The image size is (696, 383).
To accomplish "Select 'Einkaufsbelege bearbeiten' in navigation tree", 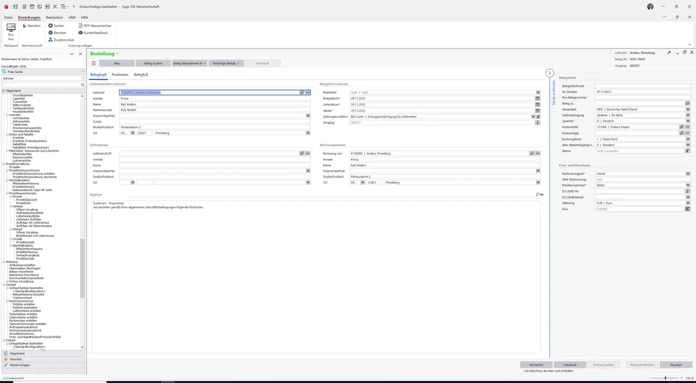I will point(26,344).
